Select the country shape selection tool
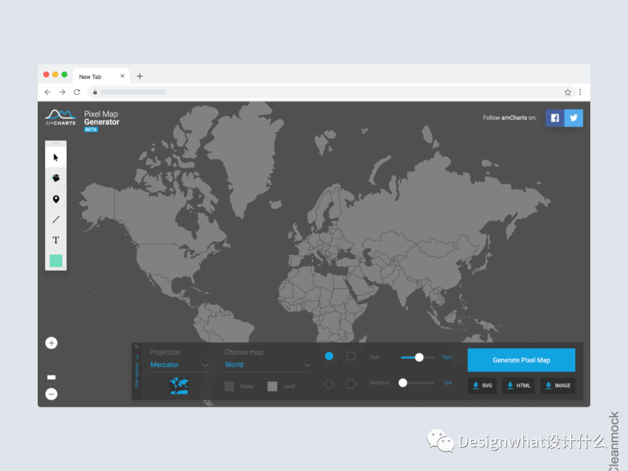Viewport: 628px width, 471px height. coord(56,178)
